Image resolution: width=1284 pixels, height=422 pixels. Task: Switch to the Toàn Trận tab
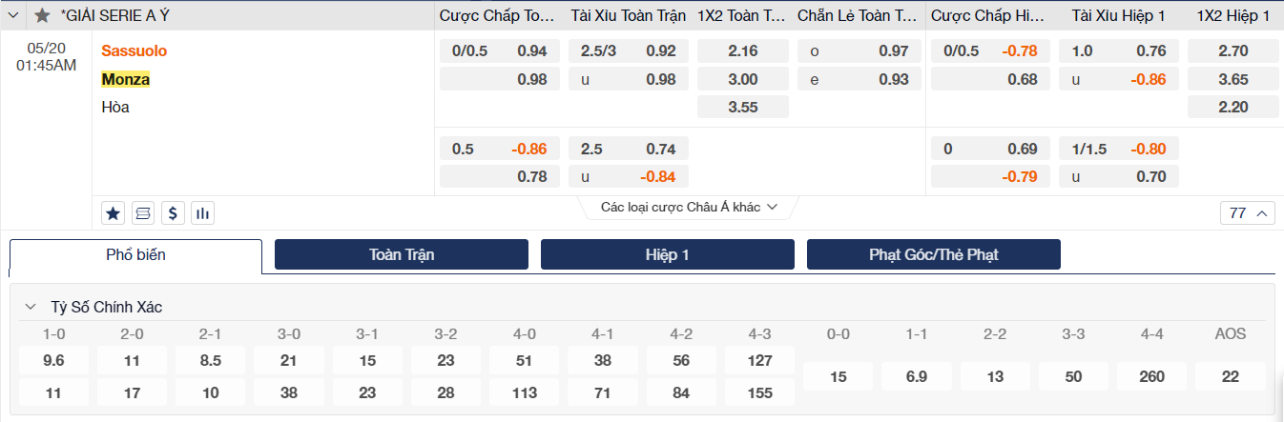(x=402, y=254)
